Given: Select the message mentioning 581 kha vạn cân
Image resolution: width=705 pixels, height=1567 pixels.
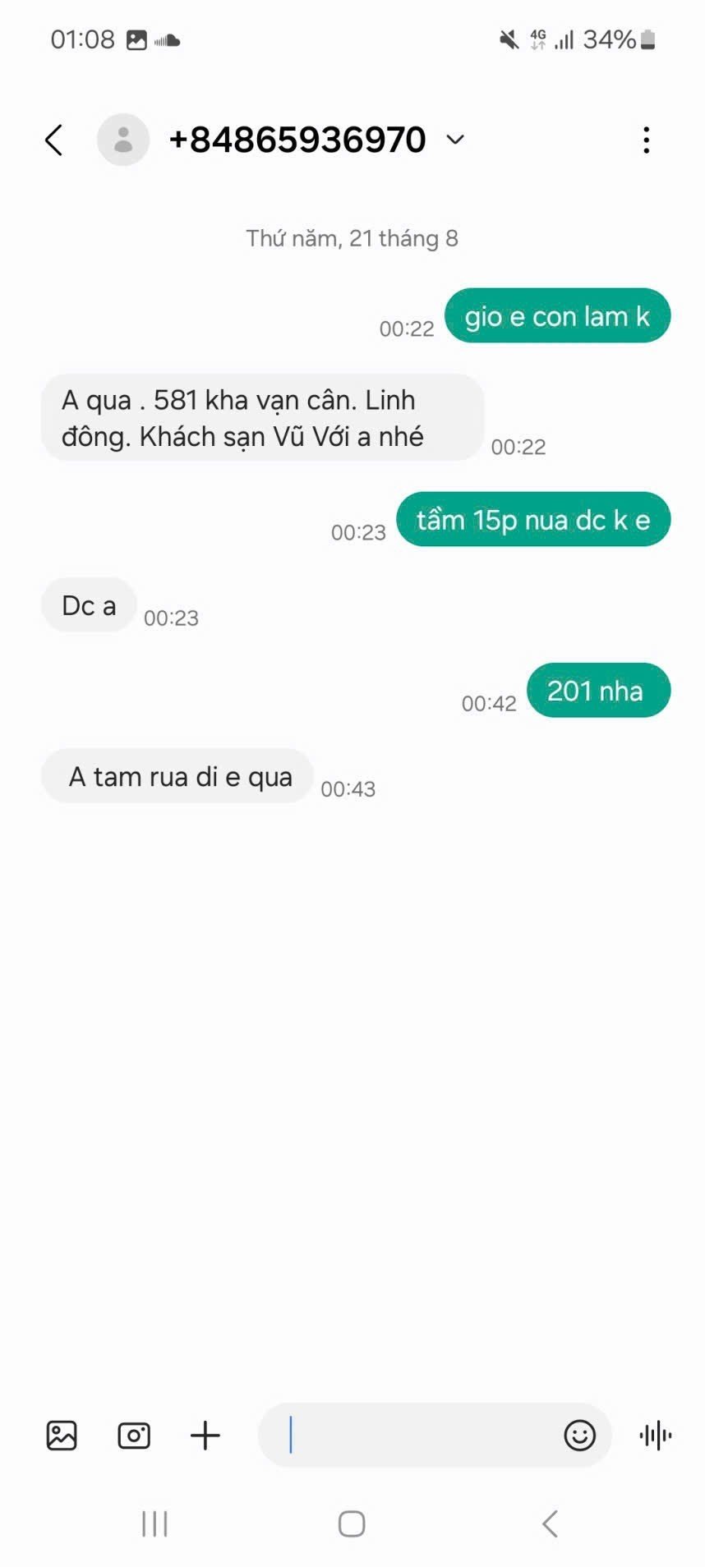Looking at the screenshot, I should 262,417.
